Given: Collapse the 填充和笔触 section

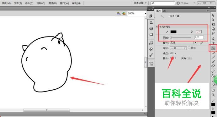Looking at the screenshot, I should (157, 27).
